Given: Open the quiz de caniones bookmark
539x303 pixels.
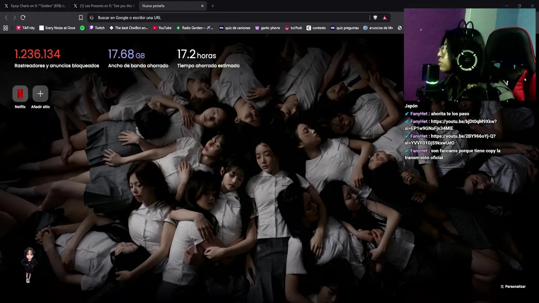Looking at the screenshot, I should pos(235,28).
